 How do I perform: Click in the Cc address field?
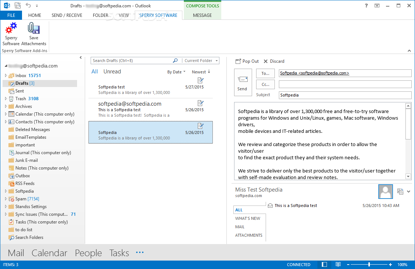[x=345, y=84]
